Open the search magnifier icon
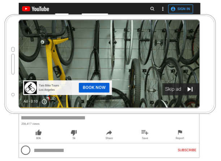Screen dimensions: 221x161 point(152,9)
